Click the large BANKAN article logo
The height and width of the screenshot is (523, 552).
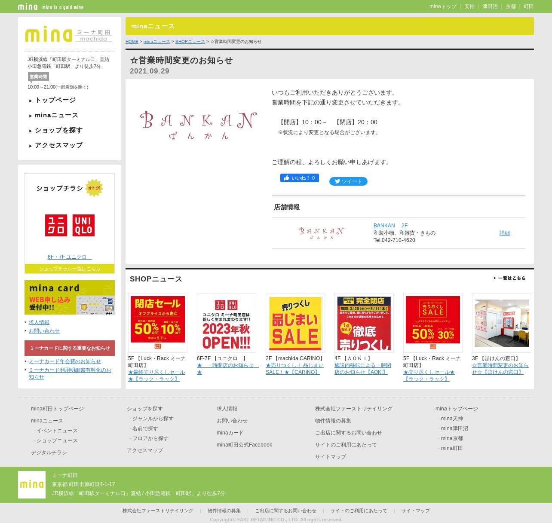198,125
